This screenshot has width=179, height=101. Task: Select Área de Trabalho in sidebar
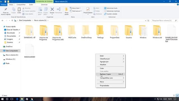(x=12, y=30)
